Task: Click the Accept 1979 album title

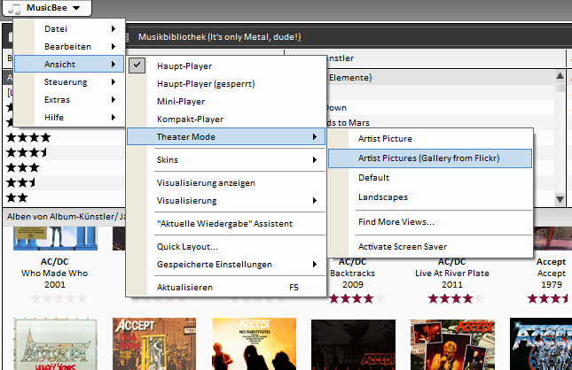Action: [x=552, y=274]
